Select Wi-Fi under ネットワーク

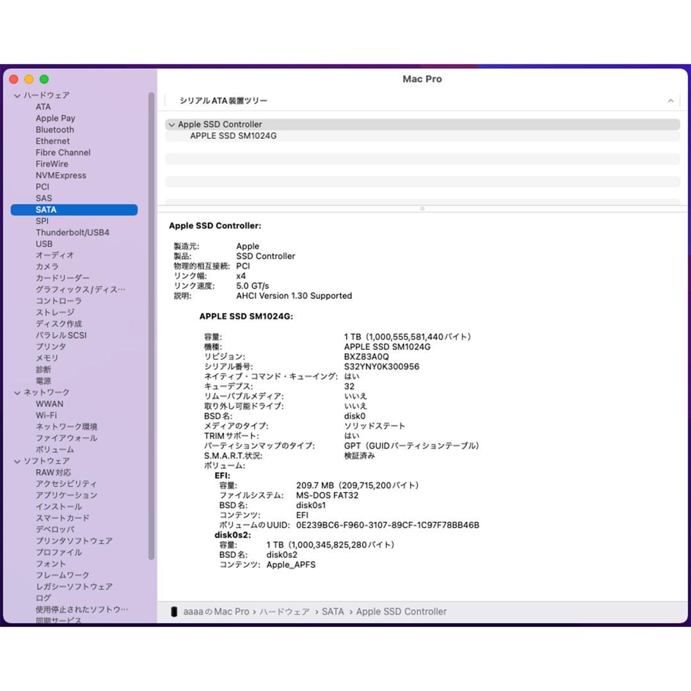tap(46, 416)
